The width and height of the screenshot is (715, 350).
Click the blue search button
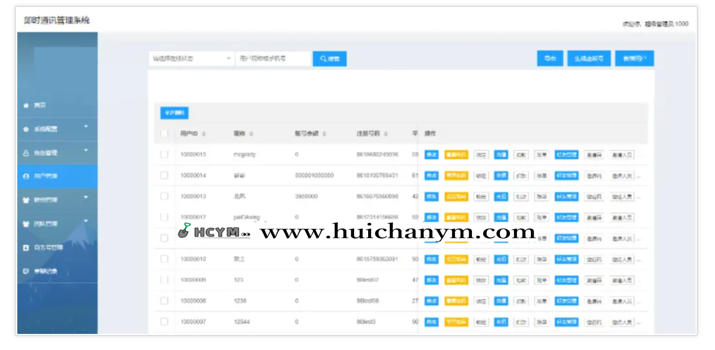pyautogui.click(x=330, y=59)
